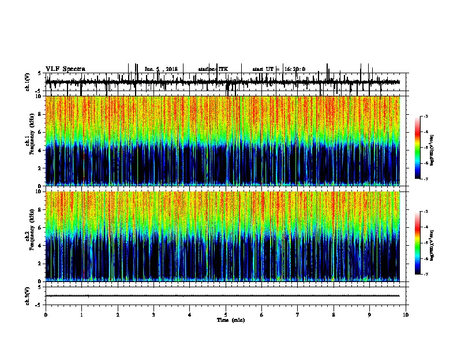Click the '-7' value below ch.2 colorbar
Image resolution: width=457 pixels, height=353 pixels.
(426, 274)
